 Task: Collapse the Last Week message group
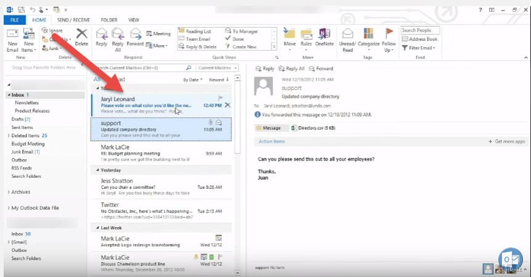97,228
